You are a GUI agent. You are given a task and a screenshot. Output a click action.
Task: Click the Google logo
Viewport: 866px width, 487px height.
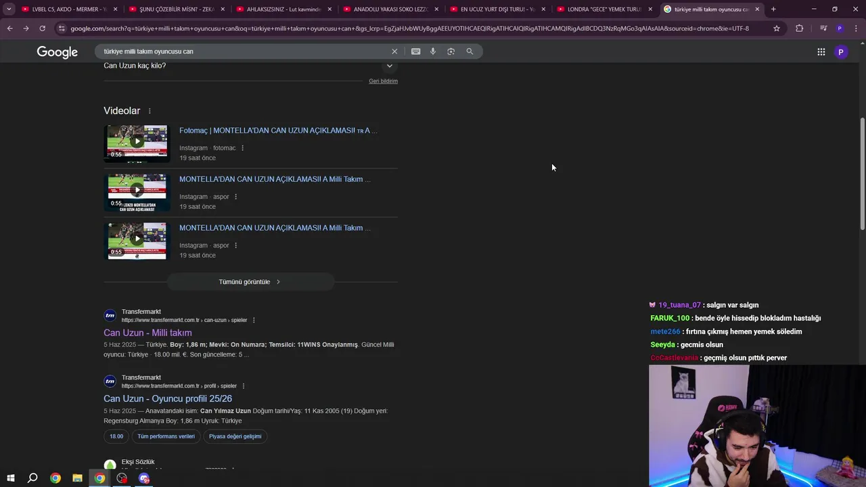point(58,52)
